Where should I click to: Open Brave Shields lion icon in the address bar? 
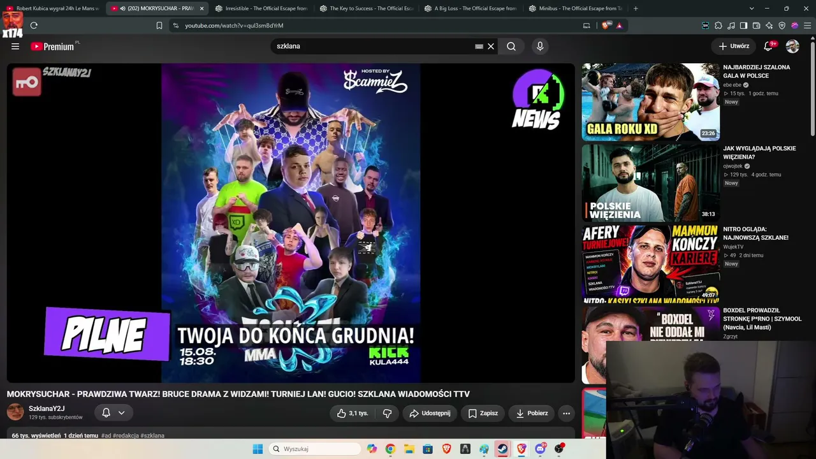(606, 25)
